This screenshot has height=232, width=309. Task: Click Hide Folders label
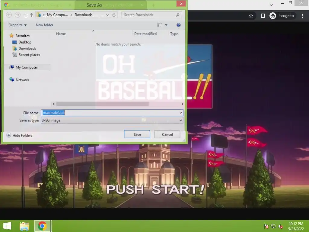pos(22,135)
